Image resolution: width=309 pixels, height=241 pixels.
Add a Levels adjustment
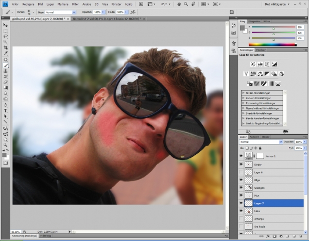(260, 64)
